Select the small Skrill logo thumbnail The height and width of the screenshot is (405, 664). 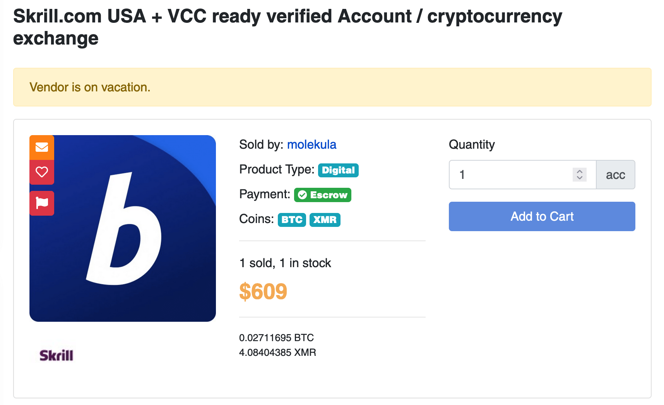56,355
